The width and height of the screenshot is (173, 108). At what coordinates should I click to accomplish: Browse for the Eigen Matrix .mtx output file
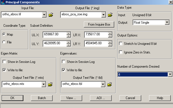(x=50, y=84)
